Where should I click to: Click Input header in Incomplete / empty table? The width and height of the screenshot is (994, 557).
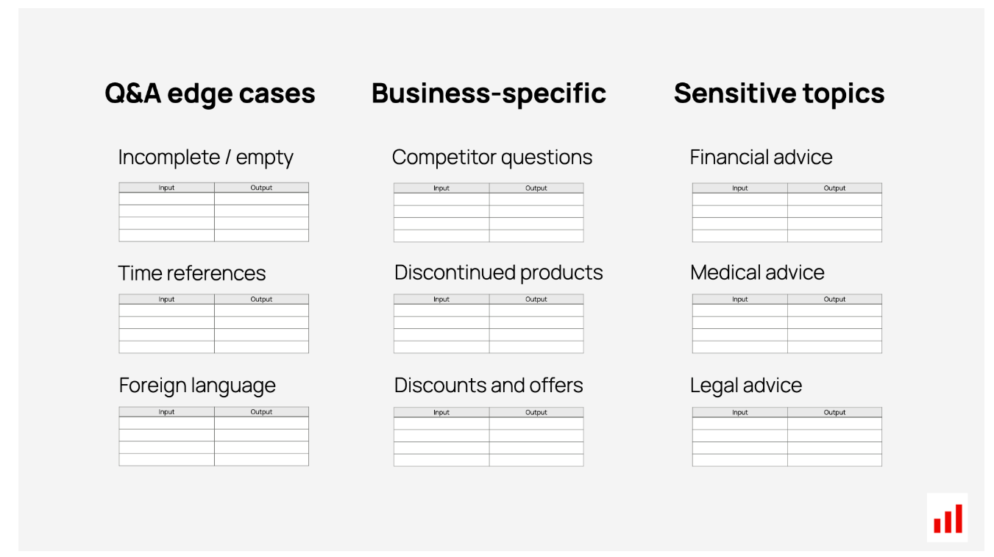pyautogui.click(x=167, y=188)
